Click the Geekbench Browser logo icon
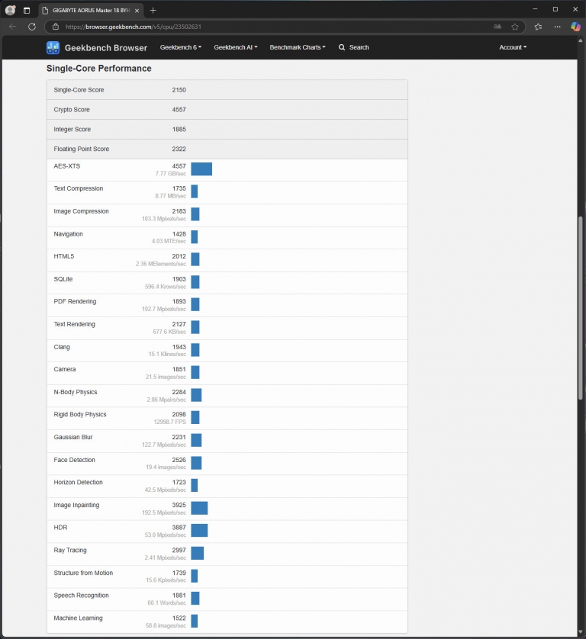586x639 pixels. point(53,48)
